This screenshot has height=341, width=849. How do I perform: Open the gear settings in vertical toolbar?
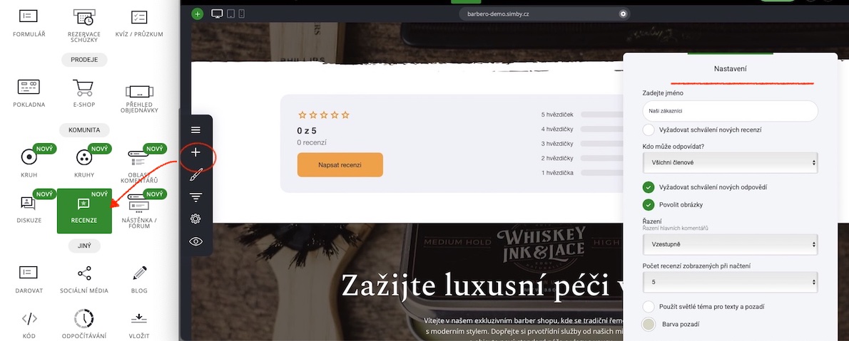(x=196, y=219)
